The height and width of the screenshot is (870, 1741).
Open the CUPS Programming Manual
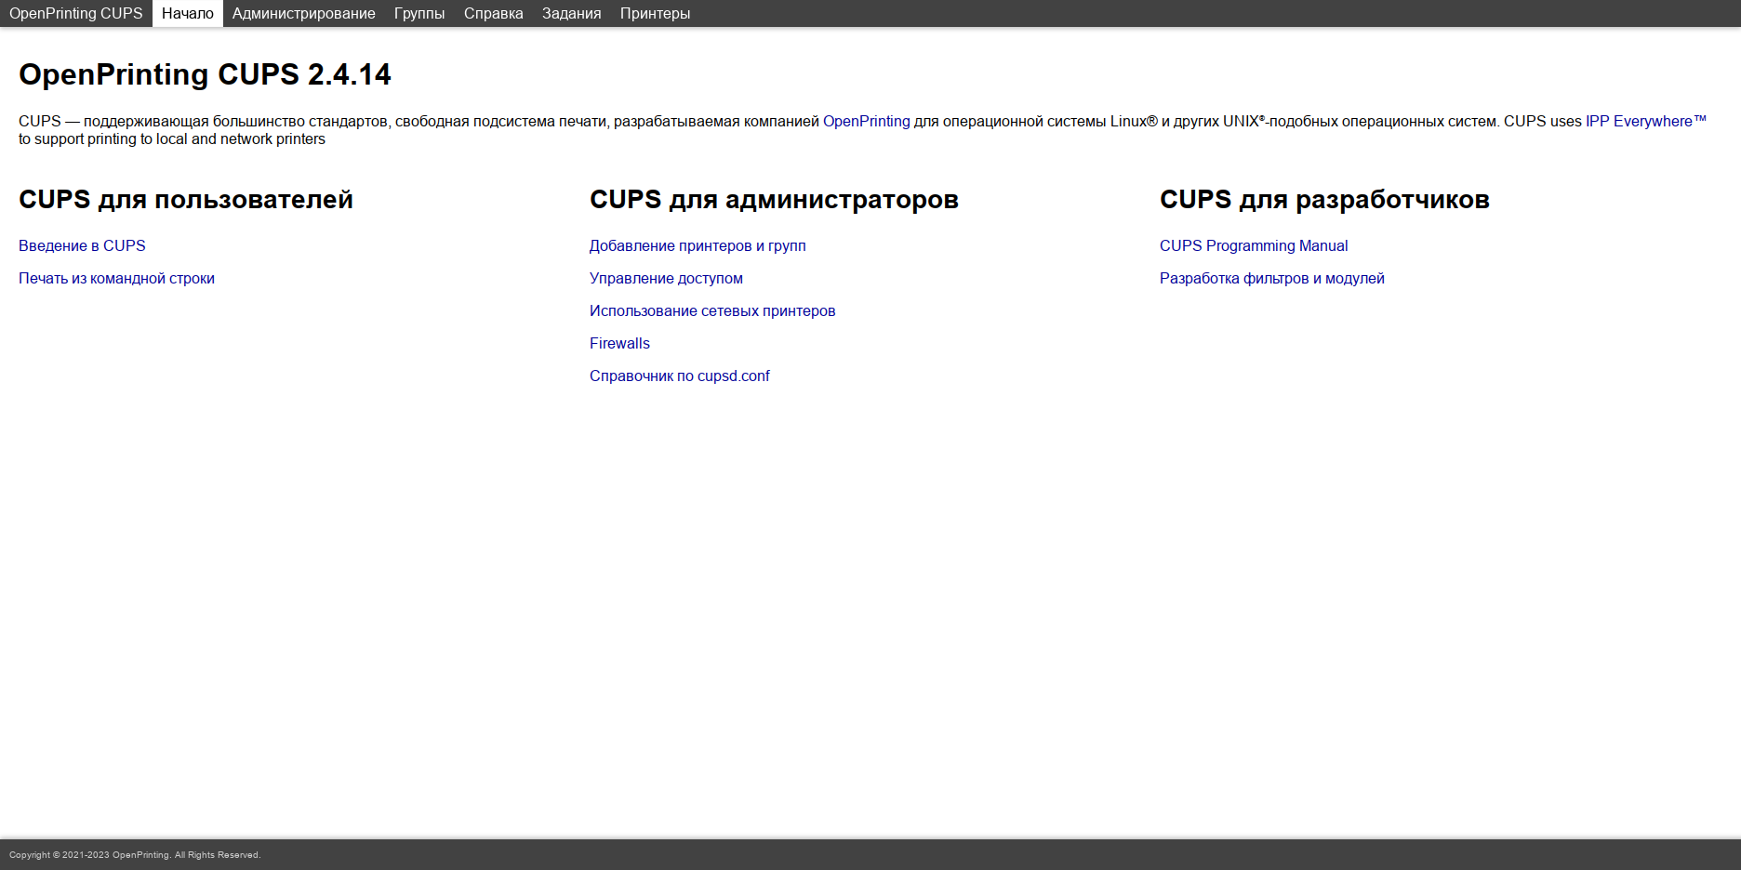pos(1253,245)
